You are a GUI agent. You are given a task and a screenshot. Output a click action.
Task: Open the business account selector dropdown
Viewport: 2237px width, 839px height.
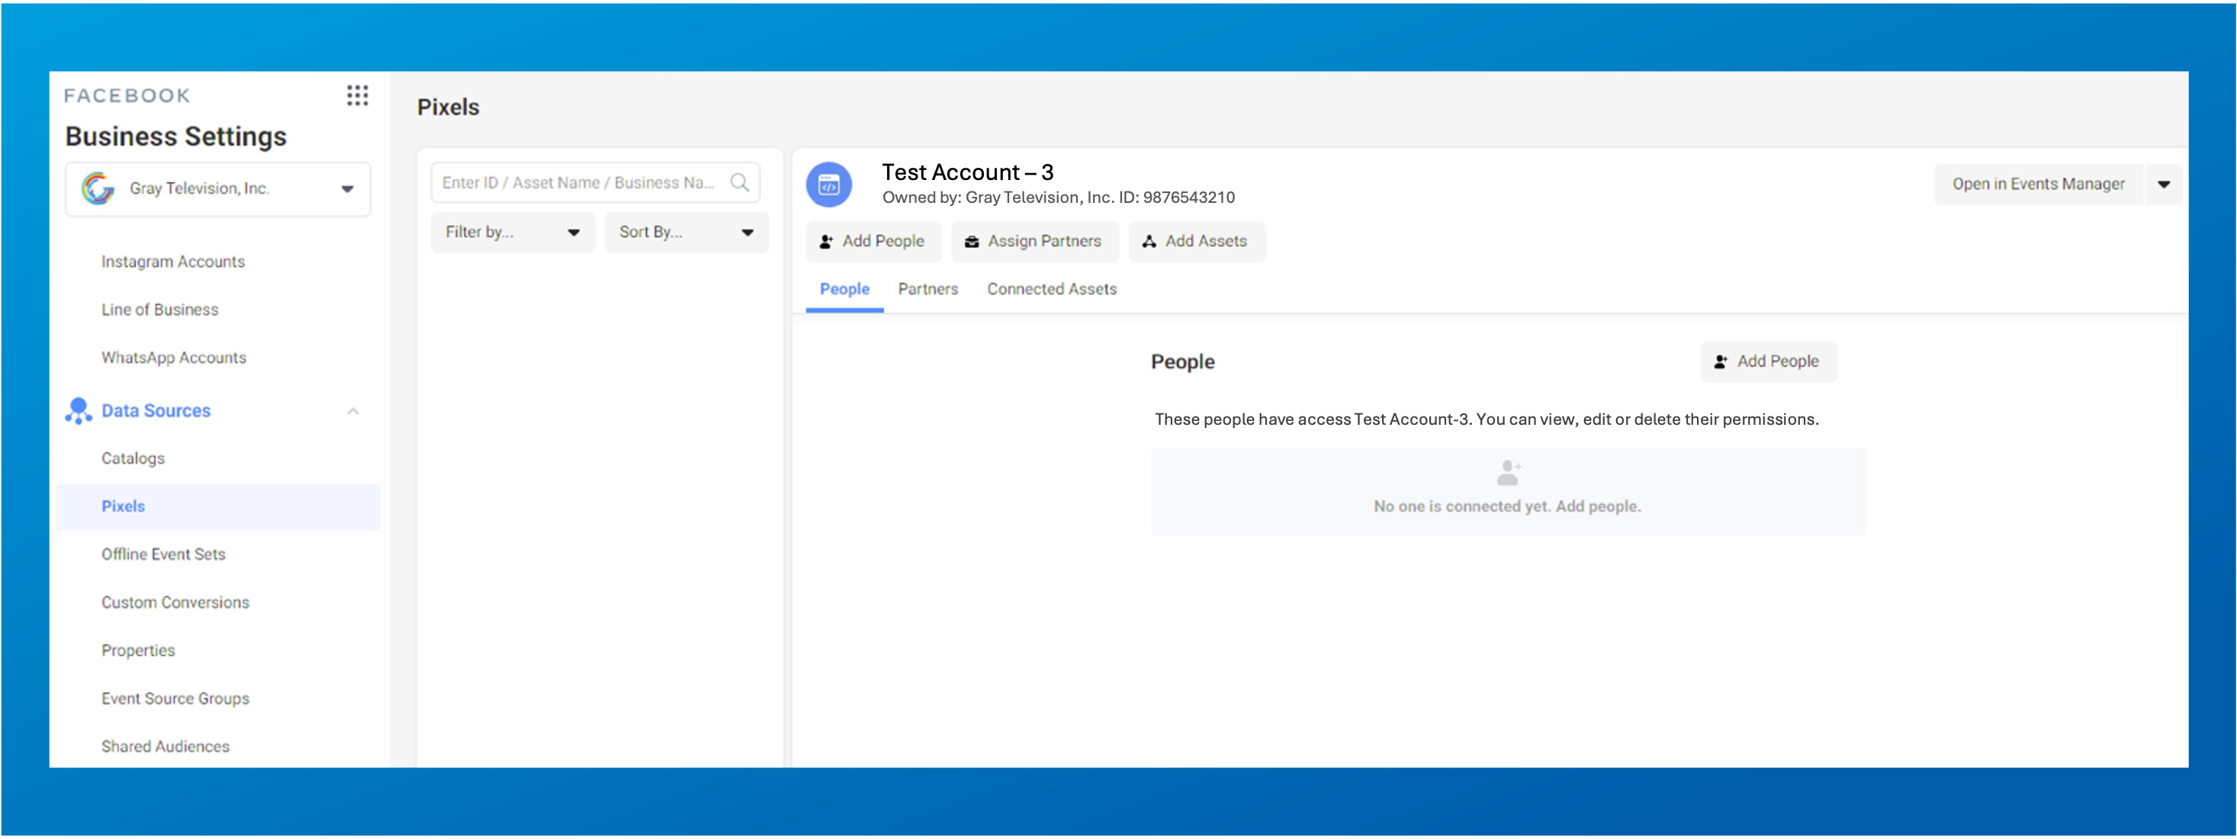pos(218,188)
